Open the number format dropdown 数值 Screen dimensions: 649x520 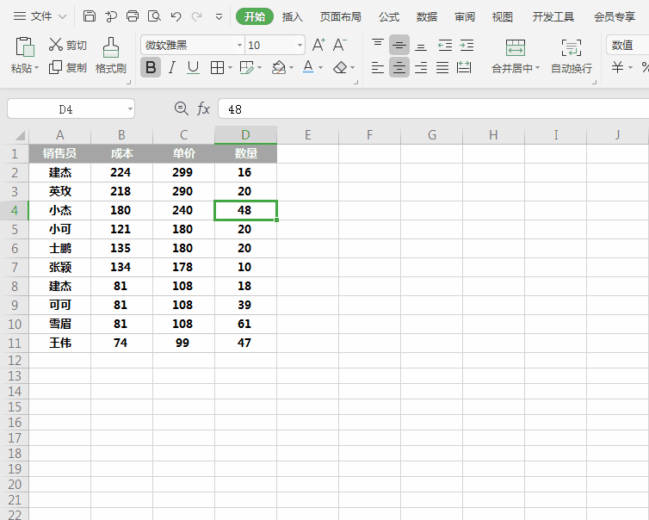627,45
